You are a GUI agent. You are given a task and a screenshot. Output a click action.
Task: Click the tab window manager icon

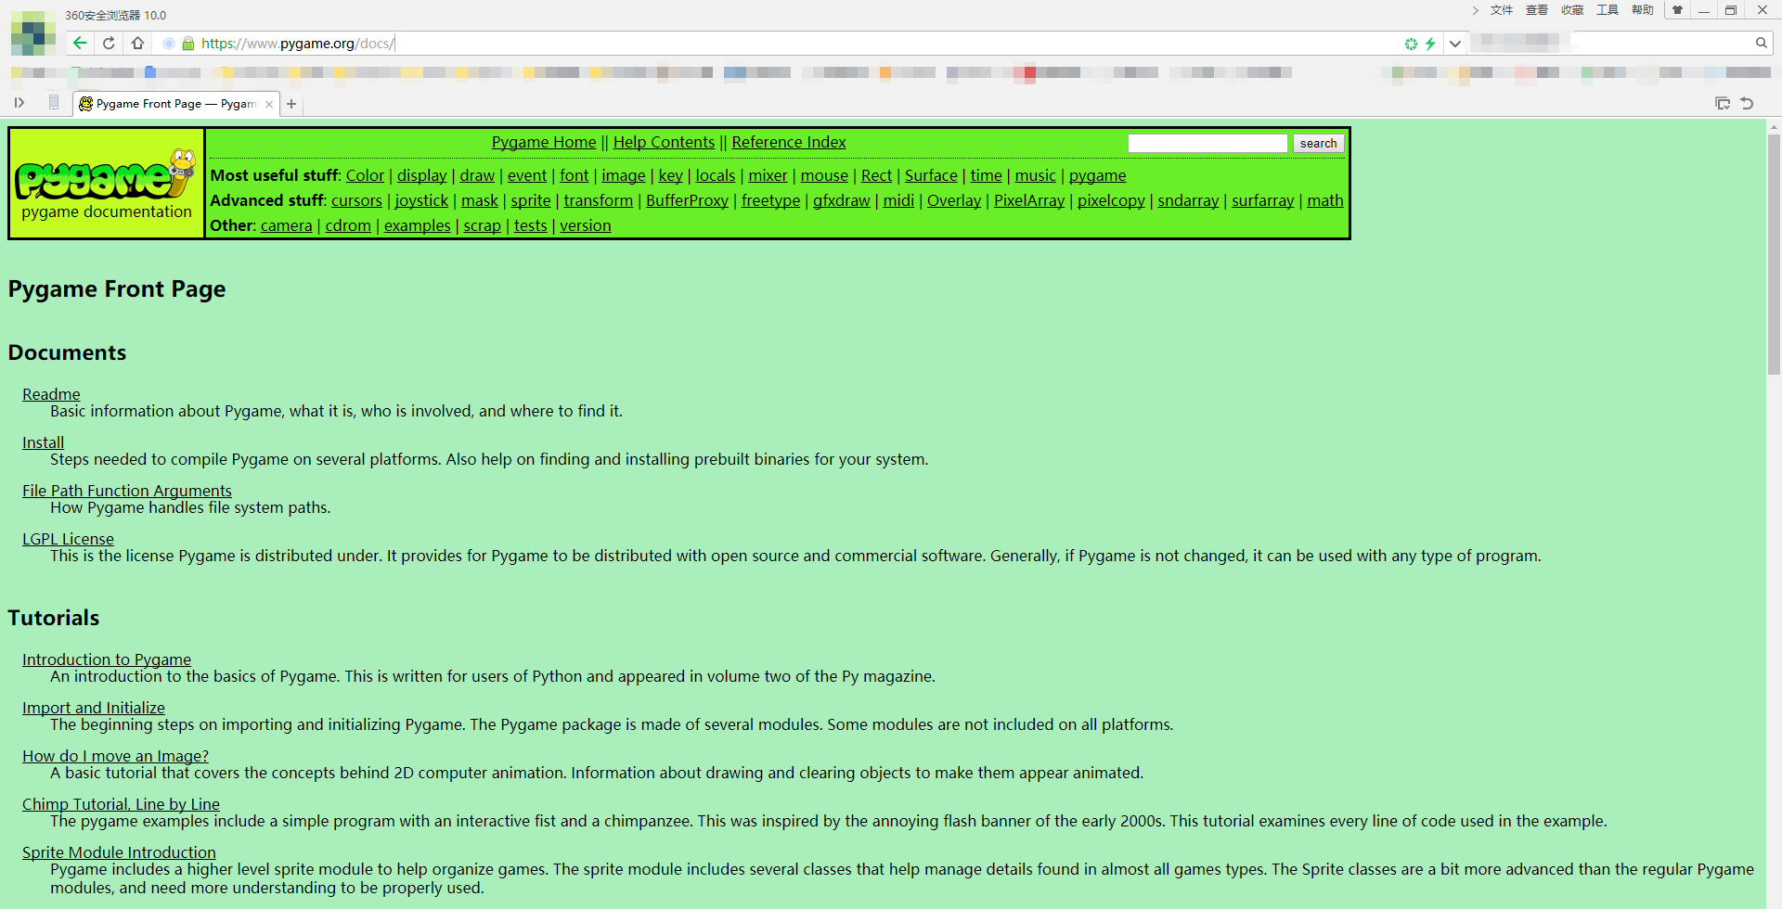point(1723,103)
